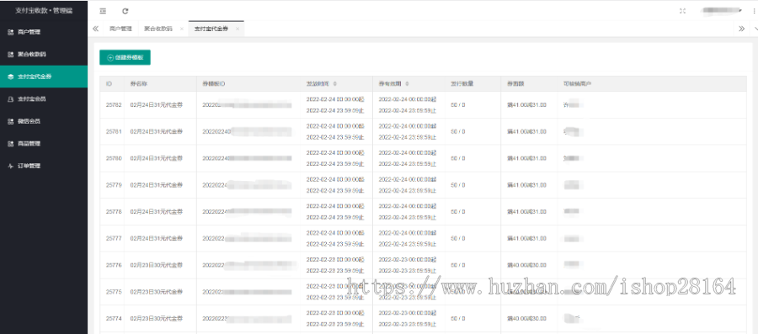Image resolution: width=758 pixels, height=334 pixels.
Task: Click 满41.00减31.00 amount in row 25782
Action: [527, 104]
